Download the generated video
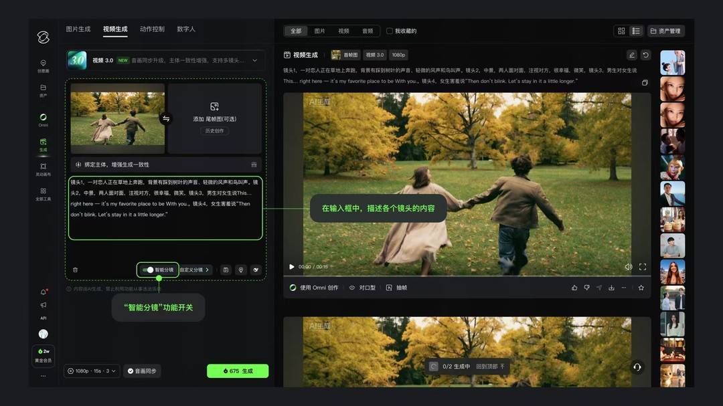This screenshot has height=406, width=723. (x=611, y=288)
